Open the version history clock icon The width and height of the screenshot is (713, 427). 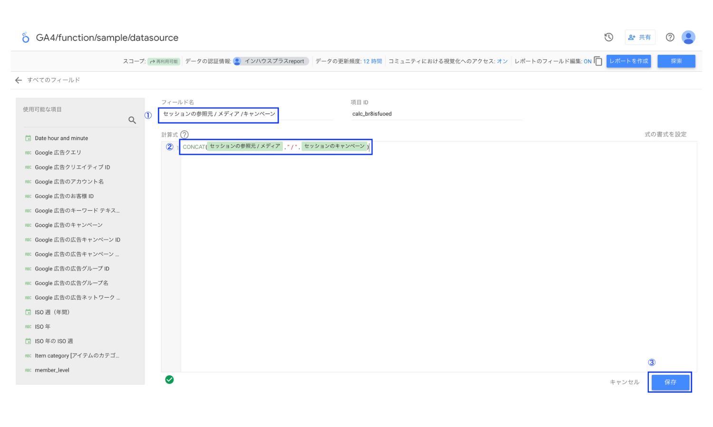pyautogui.click(x=608, y=37)
